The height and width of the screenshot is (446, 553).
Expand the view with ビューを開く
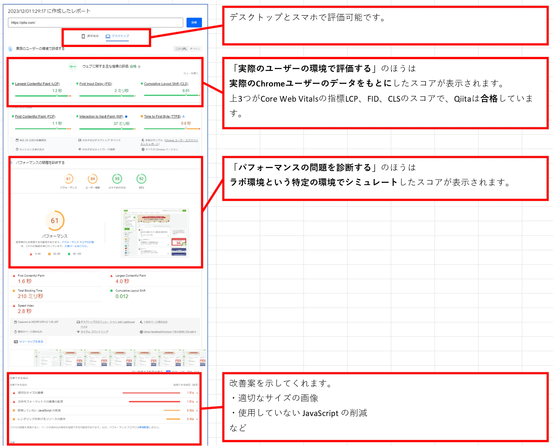tap(191, 74)
